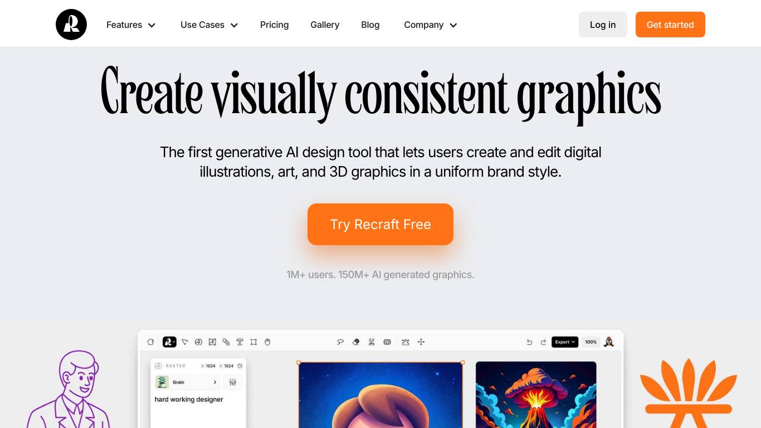Expand the Use Cases dropdown menu

tap(209, 25)
